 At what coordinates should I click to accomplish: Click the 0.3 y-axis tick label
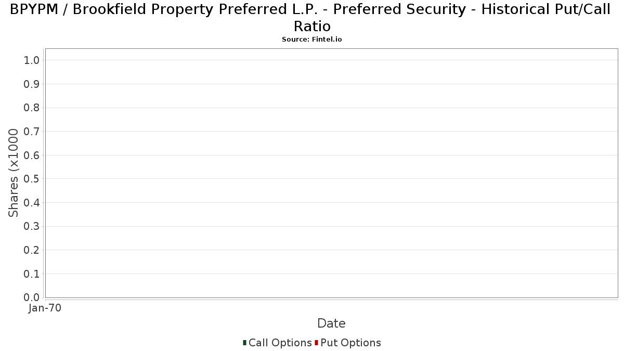tap(32, 226)
